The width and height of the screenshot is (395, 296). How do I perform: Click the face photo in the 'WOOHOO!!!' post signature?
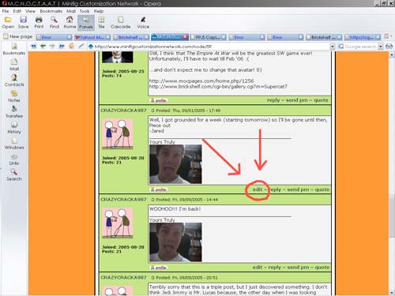point(175,242)
